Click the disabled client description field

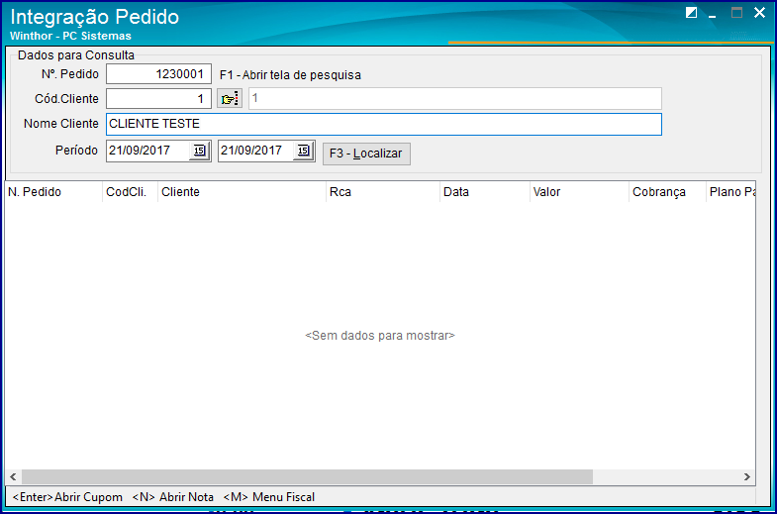pos(455,99)
